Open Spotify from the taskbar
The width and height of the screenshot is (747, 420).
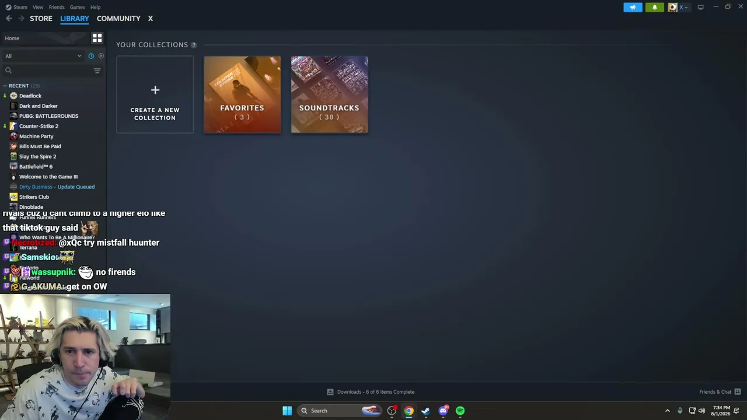click(x=460, y=411)
